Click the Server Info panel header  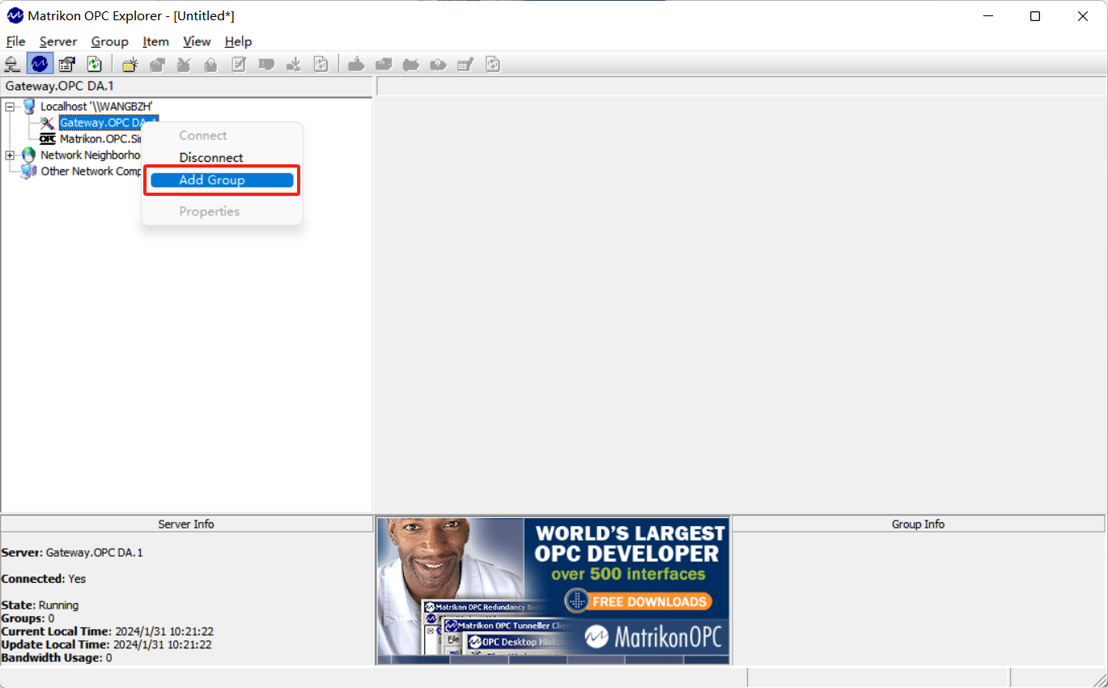187,524
